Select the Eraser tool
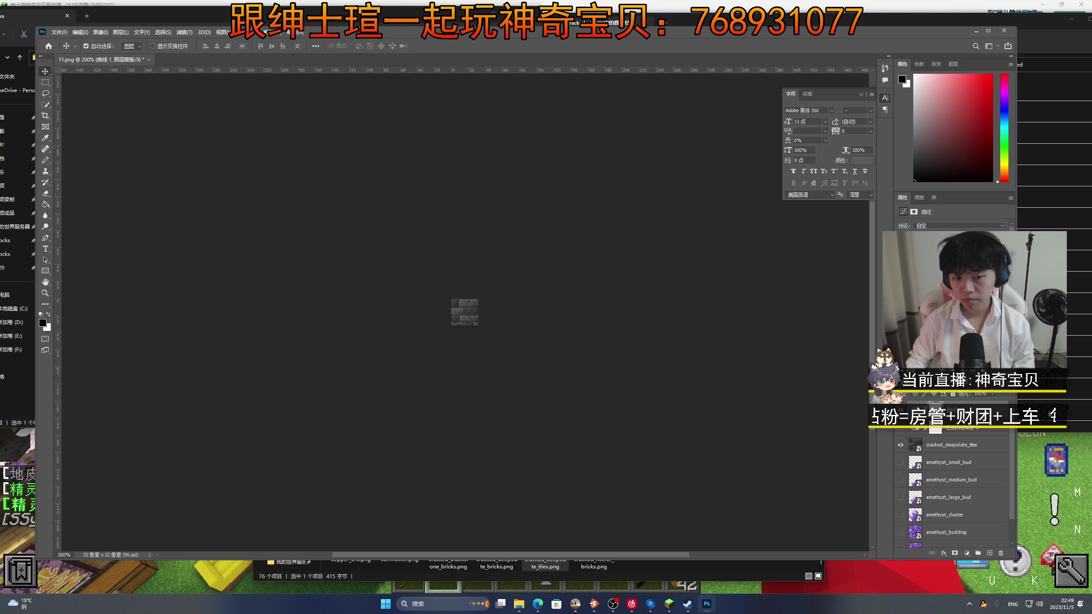 [45, 193]
